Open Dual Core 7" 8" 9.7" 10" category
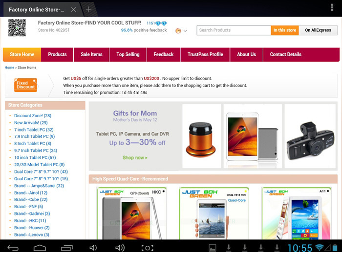The width and height of the screenshot is (342, 256). coord(41,171)
